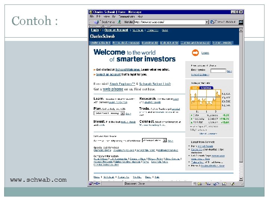
Task: Click the orange arrow Login icon
Action: point(195,52)
